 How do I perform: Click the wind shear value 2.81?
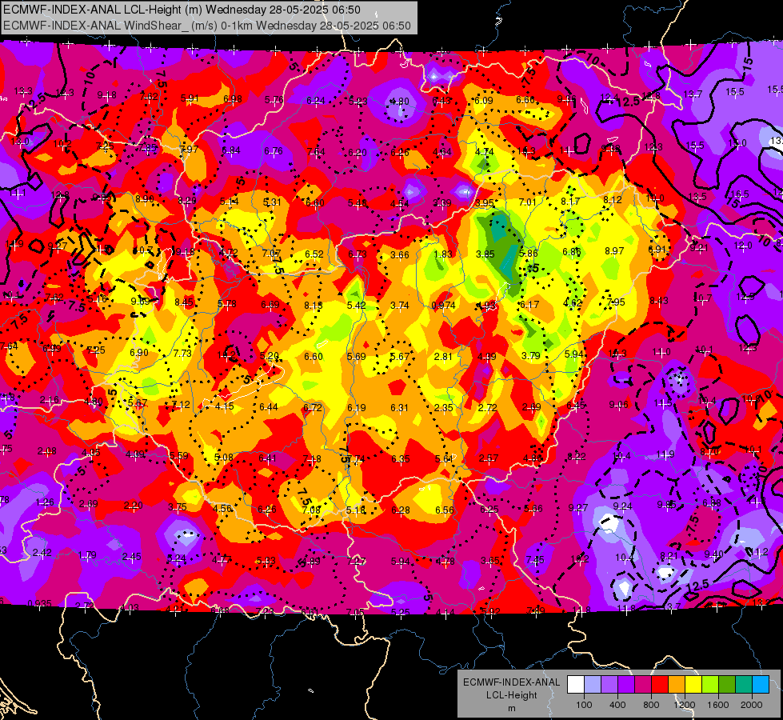[x=443, y=356]
